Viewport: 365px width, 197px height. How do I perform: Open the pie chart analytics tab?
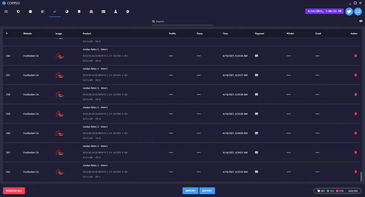pyautogui.click(x=67, y=12)
